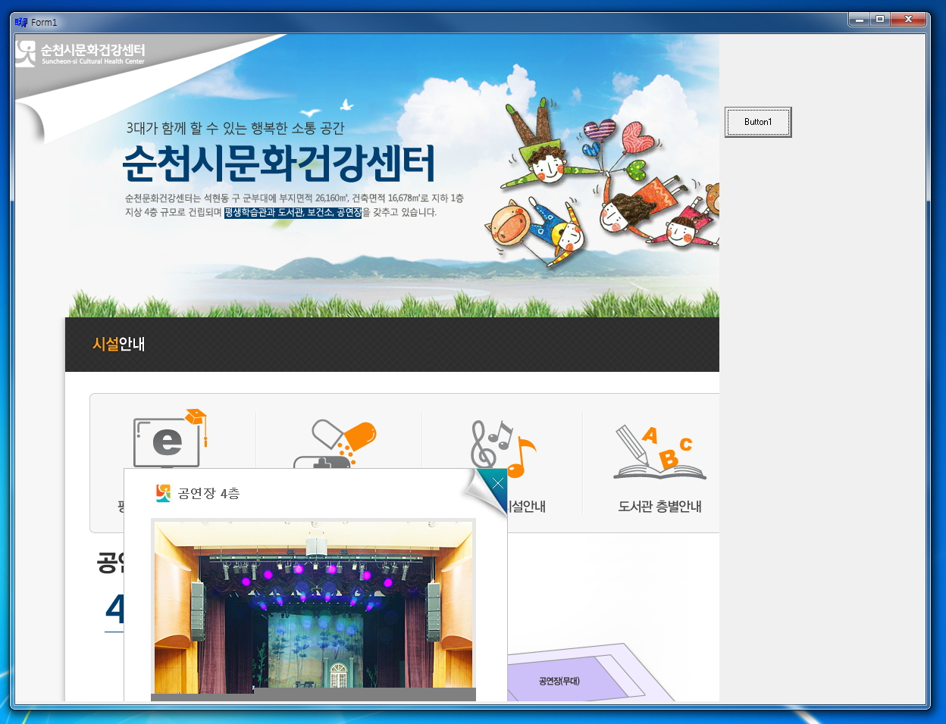Viewport: 946px width, 724px height.
Task: Select 공연장(무대) area on floor map
Action: [x=559, y=681]
